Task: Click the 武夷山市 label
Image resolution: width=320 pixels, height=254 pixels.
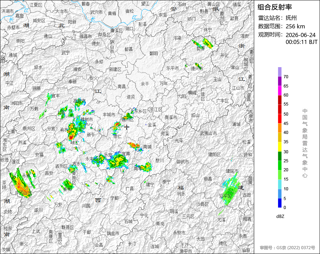Action: (208, 133)
